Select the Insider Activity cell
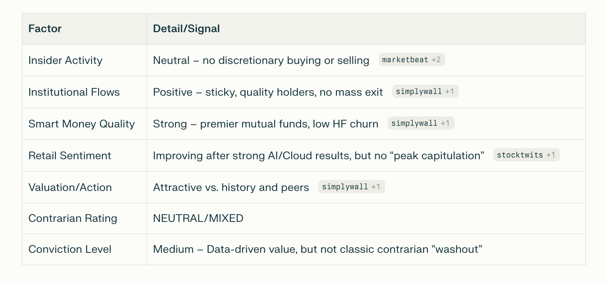The image size is (606, 282). [65, 61]
